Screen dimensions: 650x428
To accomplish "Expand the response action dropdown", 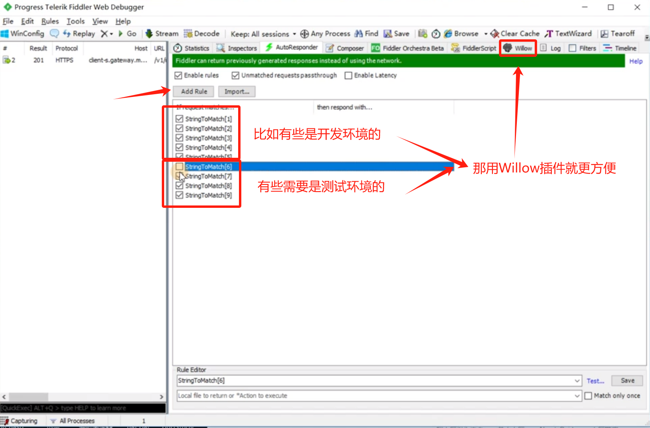I will coord(577,396).
